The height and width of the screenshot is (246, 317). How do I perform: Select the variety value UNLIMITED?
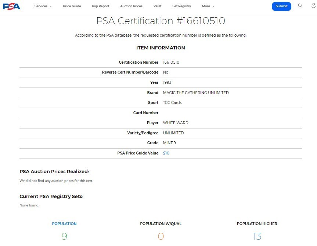[x=173, y=133]
